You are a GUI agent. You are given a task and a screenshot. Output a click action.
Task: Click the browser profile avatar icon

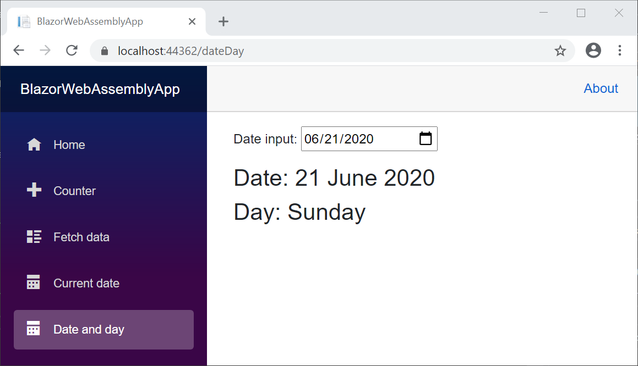(x=593, y=50)
